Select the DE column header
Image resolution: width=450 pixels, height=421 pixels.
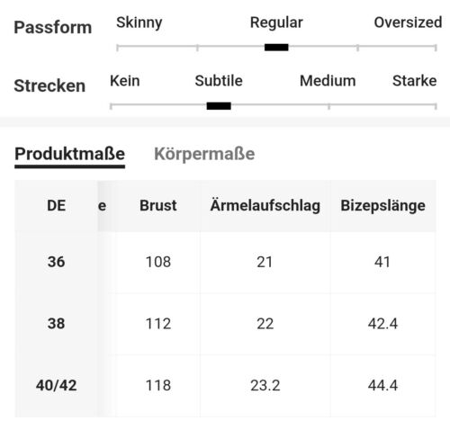pyautogui.click(x=56, y=206)
